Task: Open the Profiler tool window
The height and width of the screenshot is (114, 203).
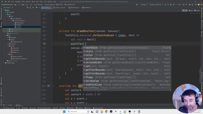Action: (25, 108)
